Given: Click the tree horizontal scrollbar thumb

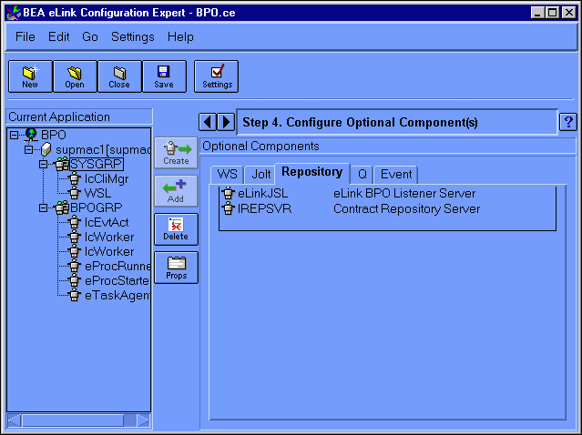Looking at the screenshot, I should click(x=72, y=420).
